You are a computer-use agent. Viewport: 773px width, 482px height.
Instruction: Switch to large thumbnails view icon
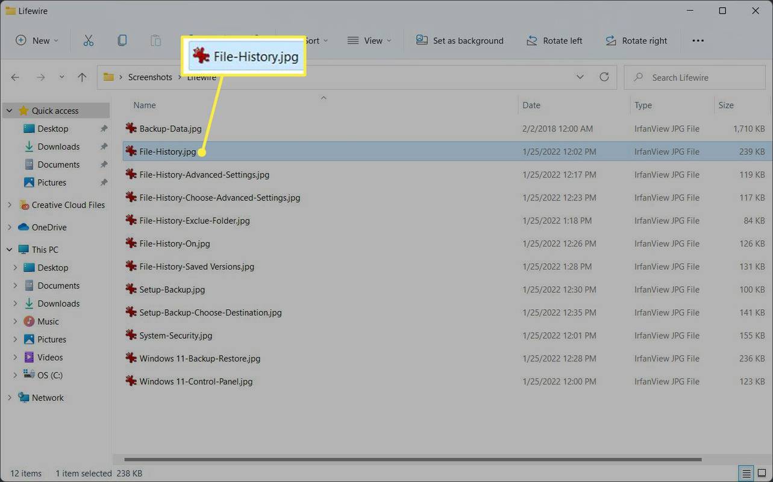(762, 473)
